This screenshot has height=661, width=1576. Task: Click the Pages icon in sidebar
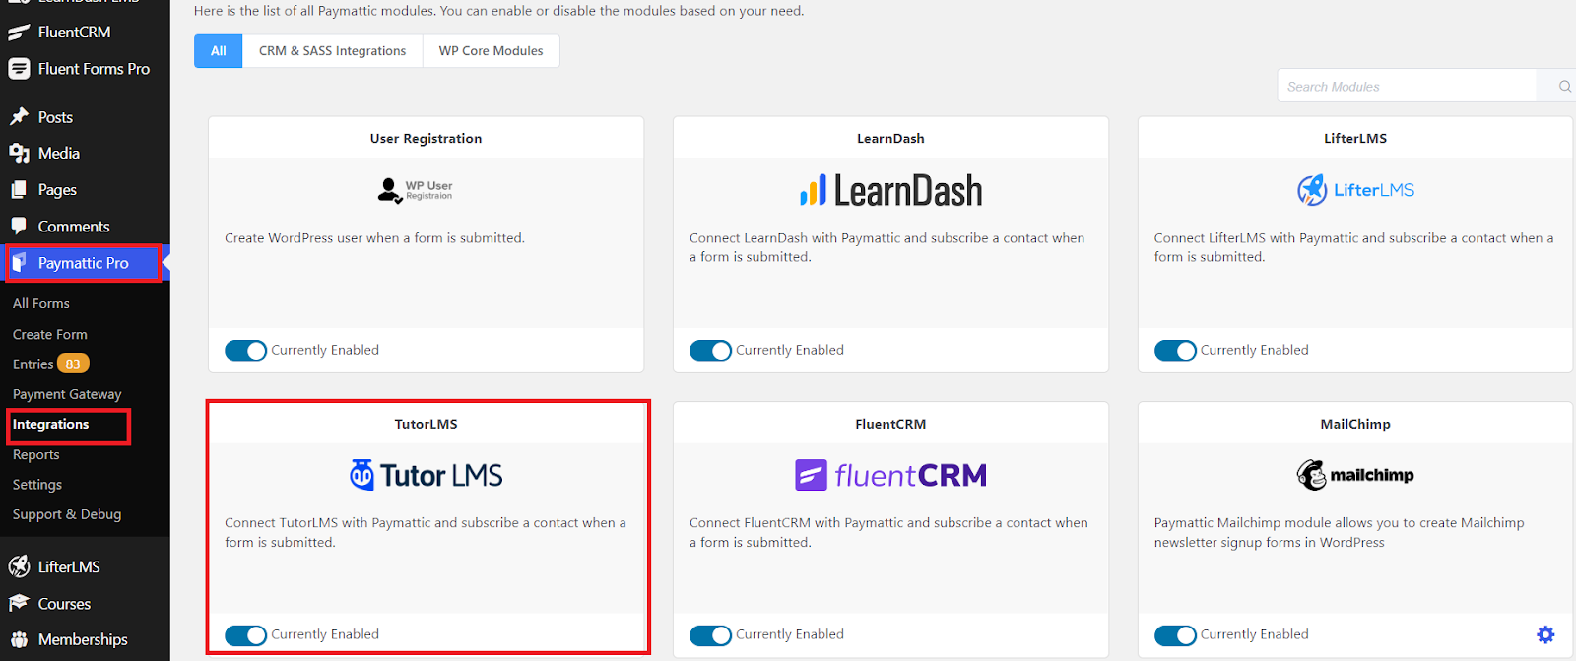[x=19, y=190]
